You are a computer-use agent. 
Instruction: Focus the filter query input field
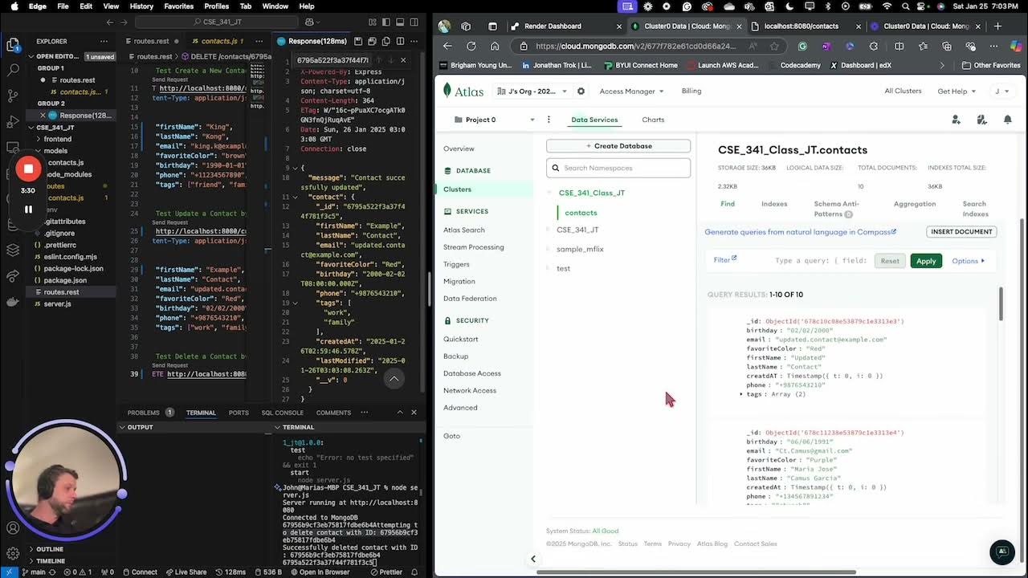coord(822,261)
